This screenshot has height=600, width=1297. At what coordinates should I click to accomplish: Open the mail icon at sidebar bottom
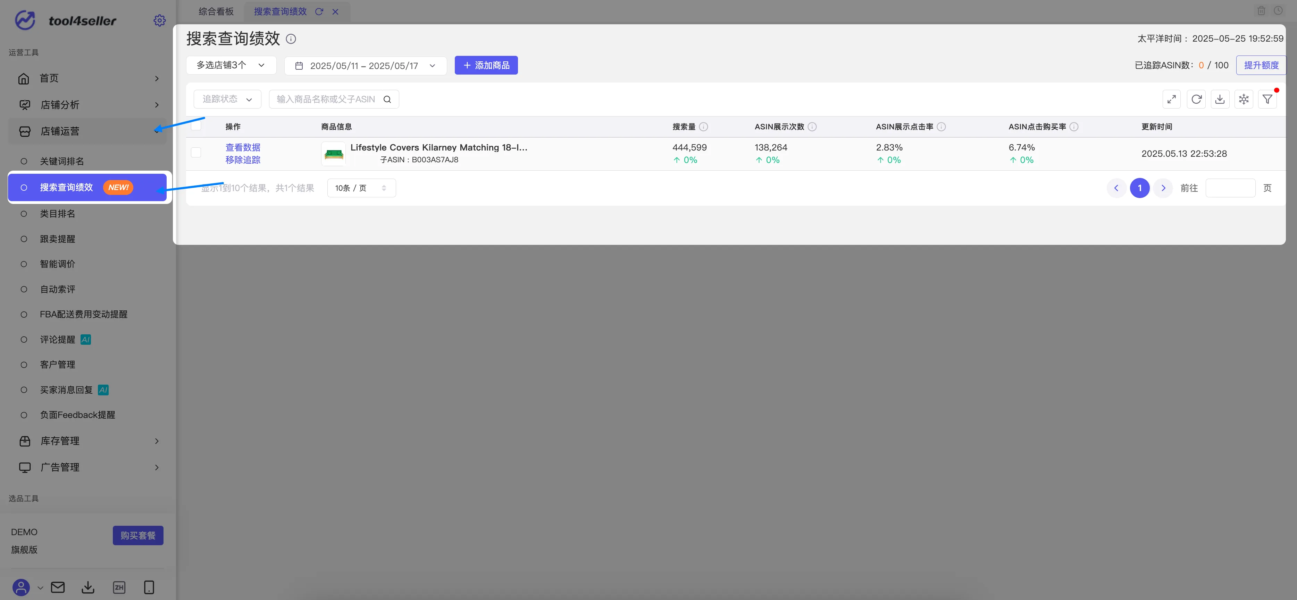coord(58,587)
